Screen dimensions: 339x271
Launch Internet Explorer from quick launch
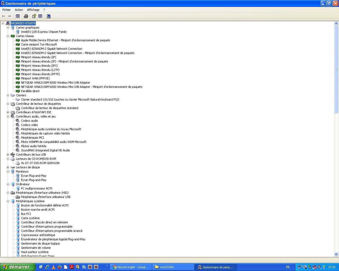[x=47, y=267]
